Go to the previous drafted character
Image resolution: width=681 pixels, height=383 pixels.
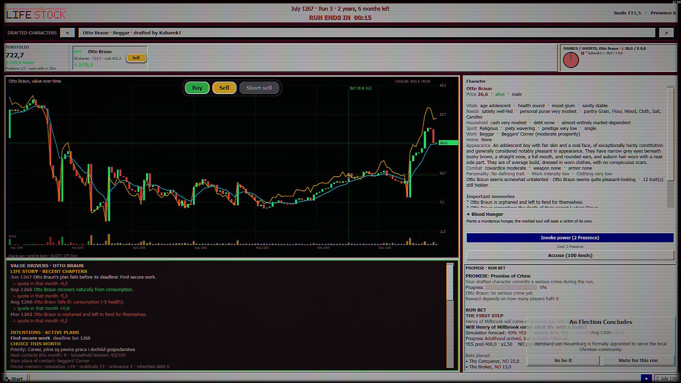67,33
